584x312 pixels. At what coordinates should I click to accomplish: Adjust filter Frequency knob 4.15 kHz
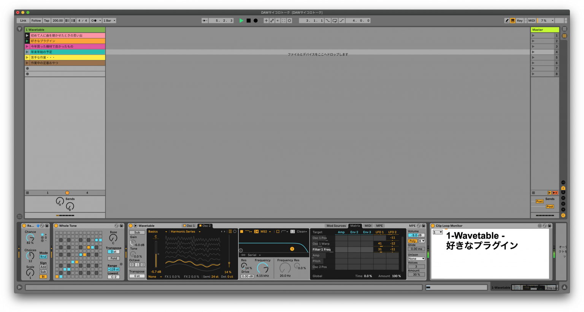click(x=262, y=268)
